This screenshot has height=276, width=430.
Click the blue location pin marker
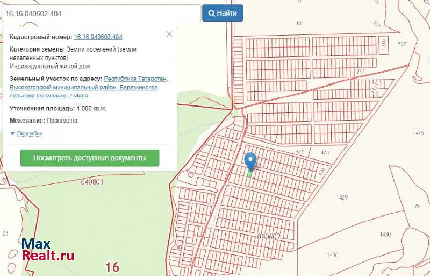pos(250,161)
